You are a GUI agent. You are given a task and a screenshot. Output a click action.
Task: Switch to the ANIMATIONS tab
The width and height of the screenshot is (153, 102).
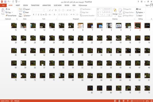pos(47,5)
